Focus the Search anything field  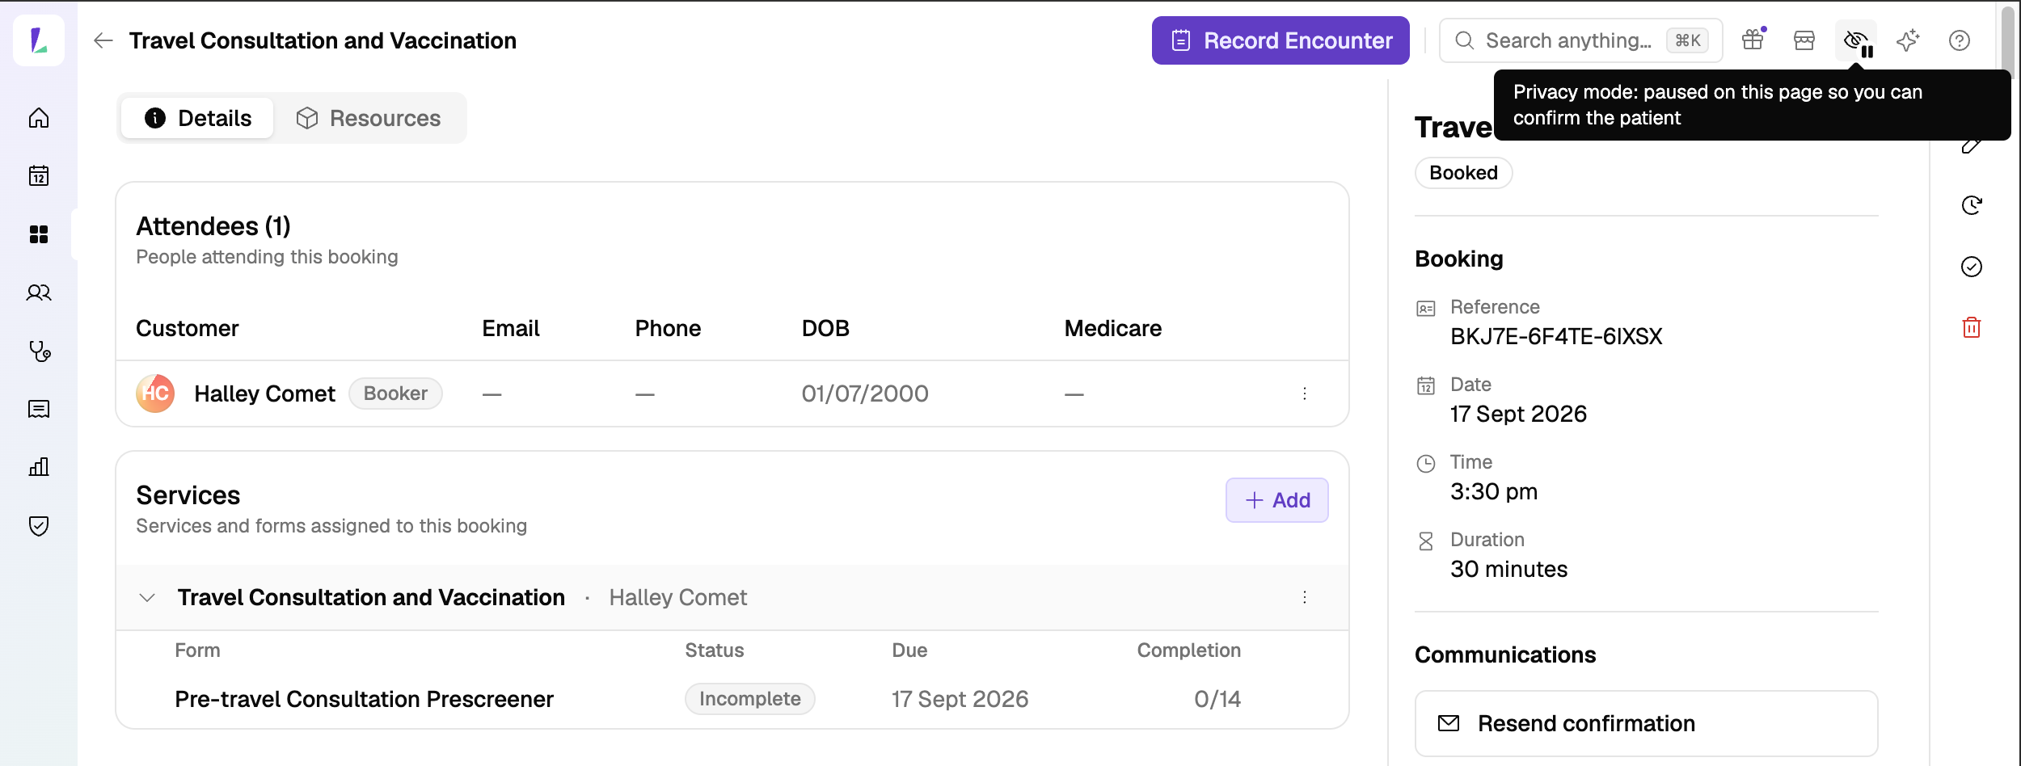[x=1580, y=40]
